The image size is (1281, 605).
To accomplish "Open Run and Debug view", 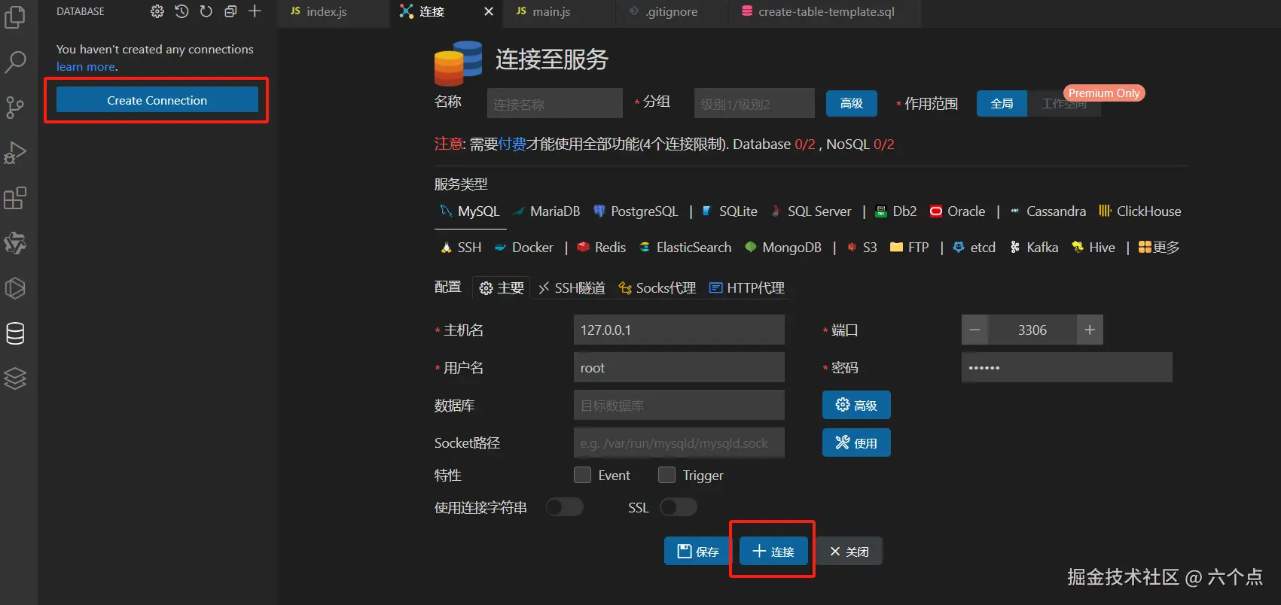I will coord(15,153).
